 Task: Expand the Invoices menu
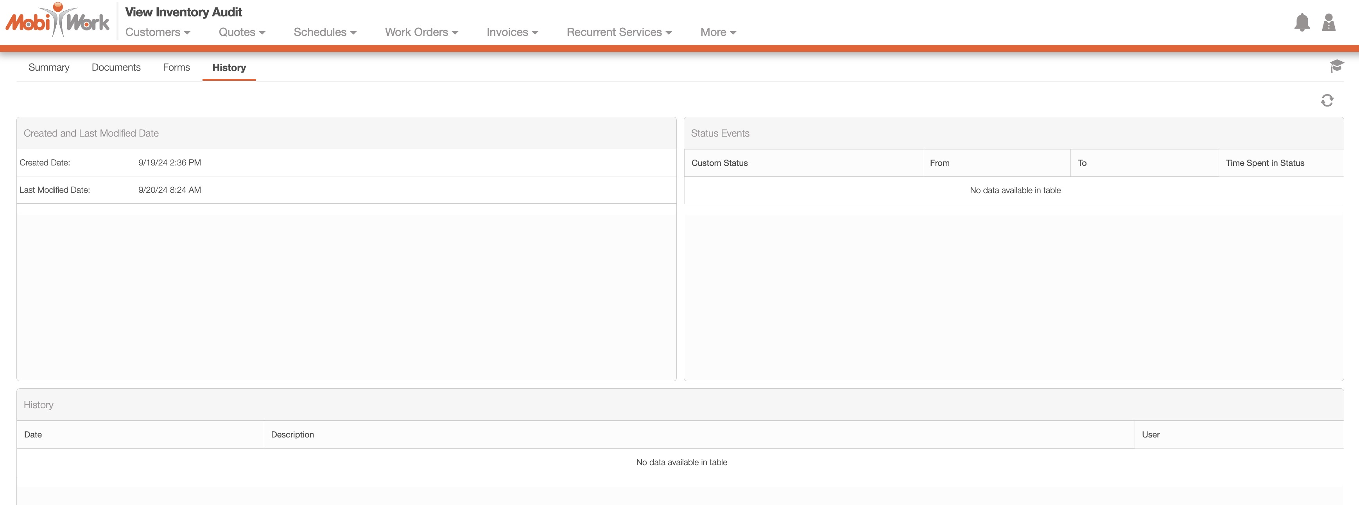coord(512,32)
